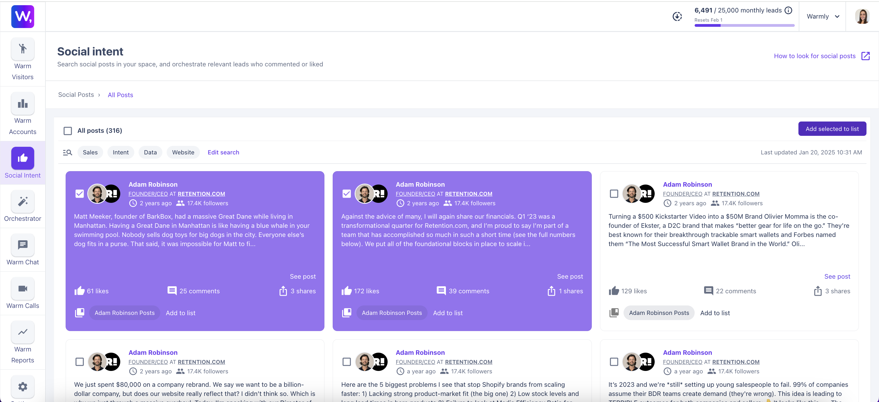Click the Sales search tag
Image resolution: width=879 pixels, height=402 pixels.
pos(90,153)
